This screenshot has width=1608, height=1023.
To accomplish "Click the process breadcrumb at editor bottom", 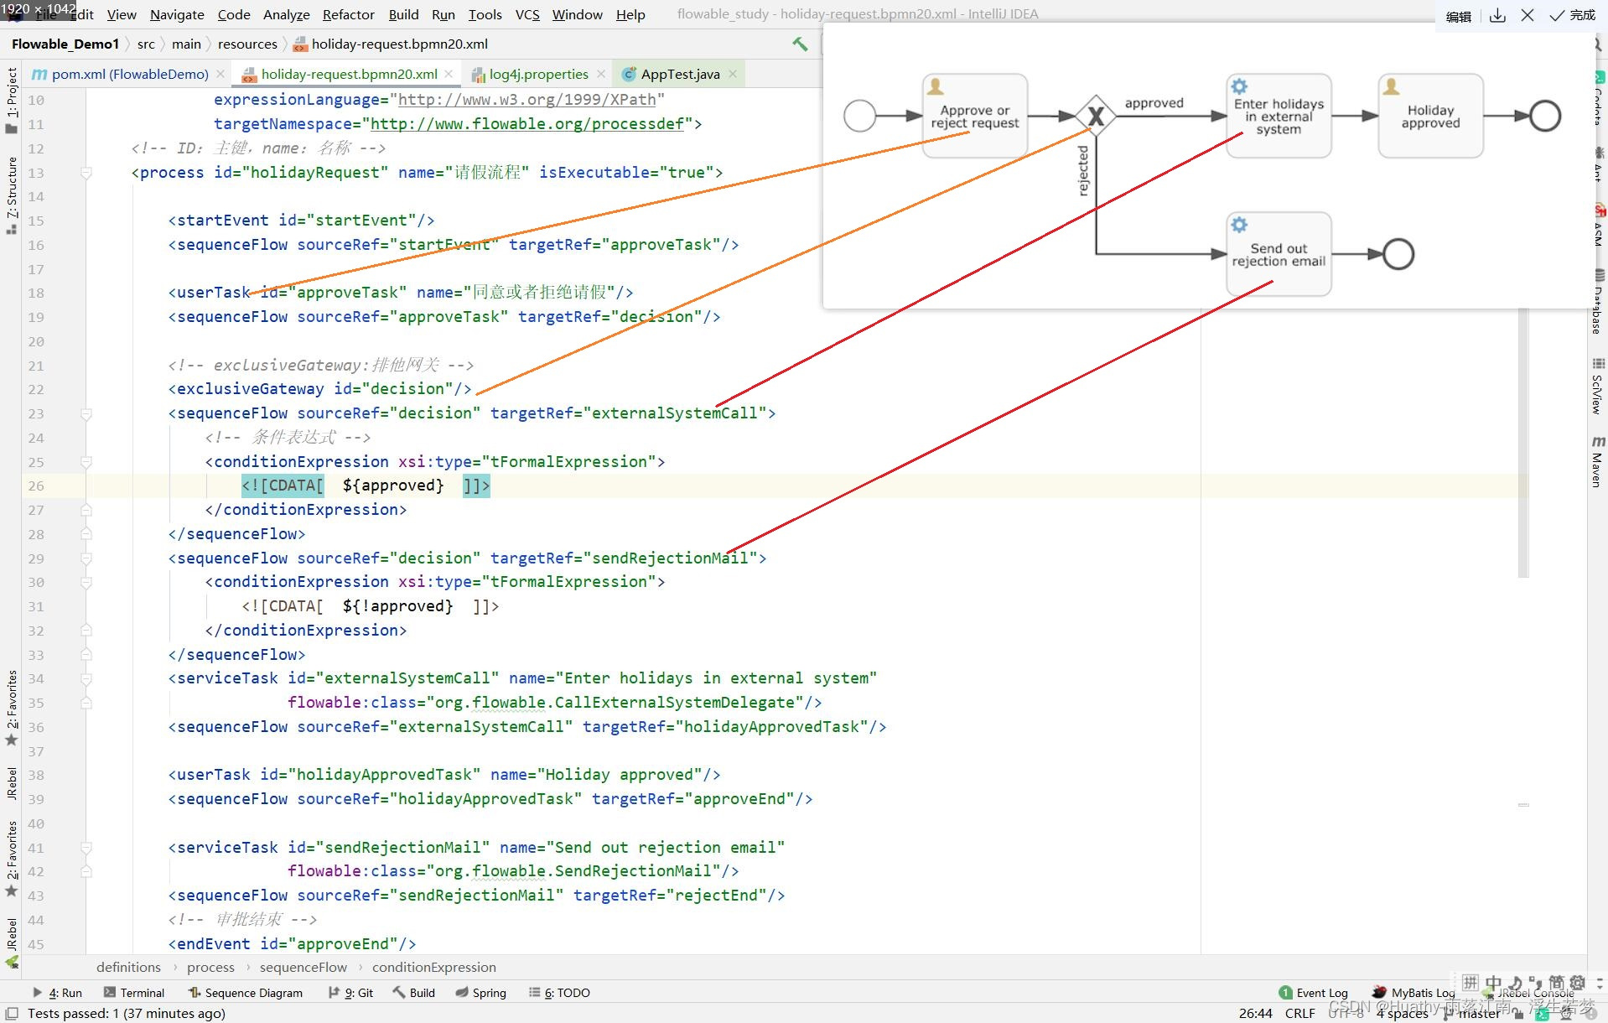I will pos(210,967).
